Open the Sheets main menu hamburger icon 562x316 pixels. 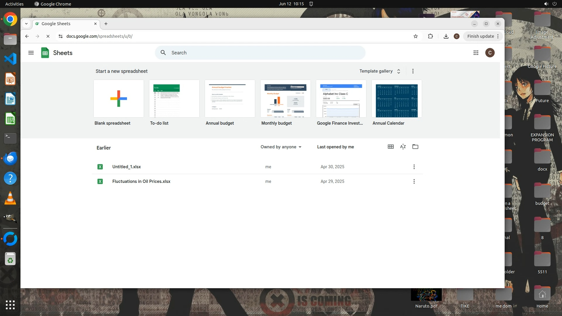pos(31,53)
